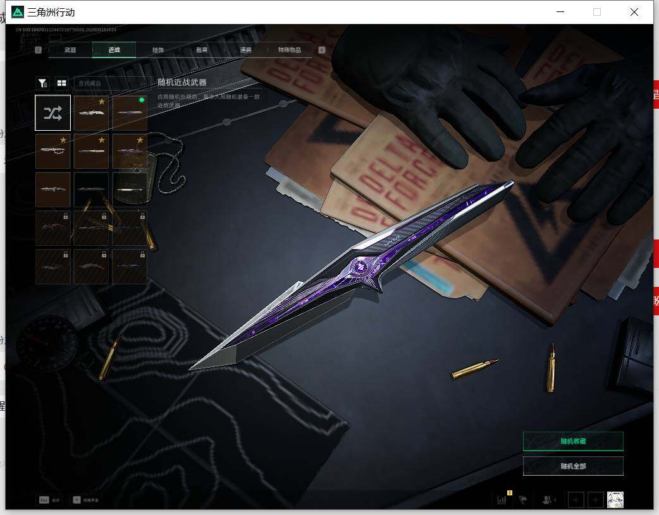Select third-row middle dark knife tile

[x=91, y=190]
